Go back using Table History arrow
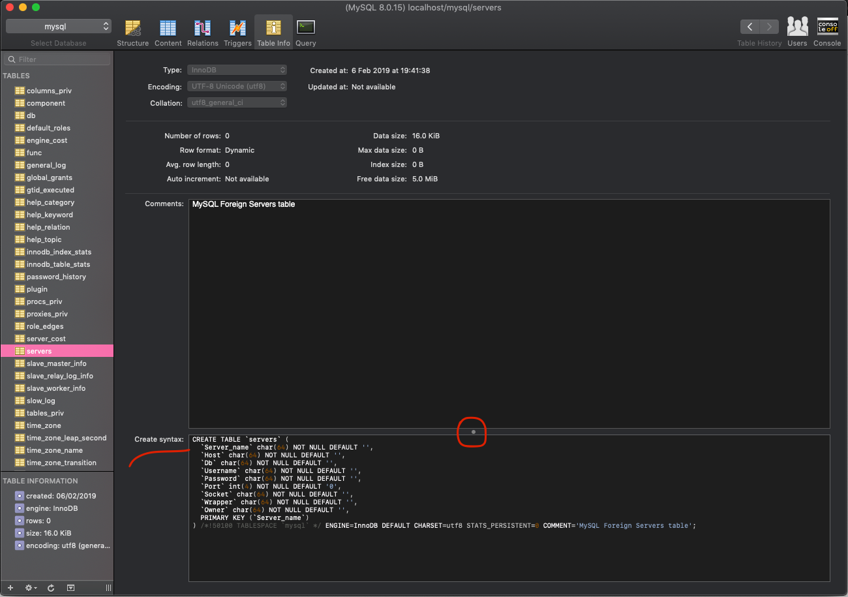The image size is (848, 597). (x=749, y=26)
